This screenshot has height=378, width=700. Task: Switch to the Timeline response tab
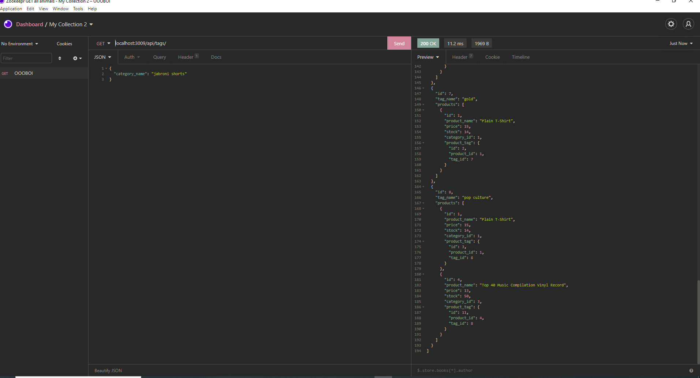pos(520,57)
